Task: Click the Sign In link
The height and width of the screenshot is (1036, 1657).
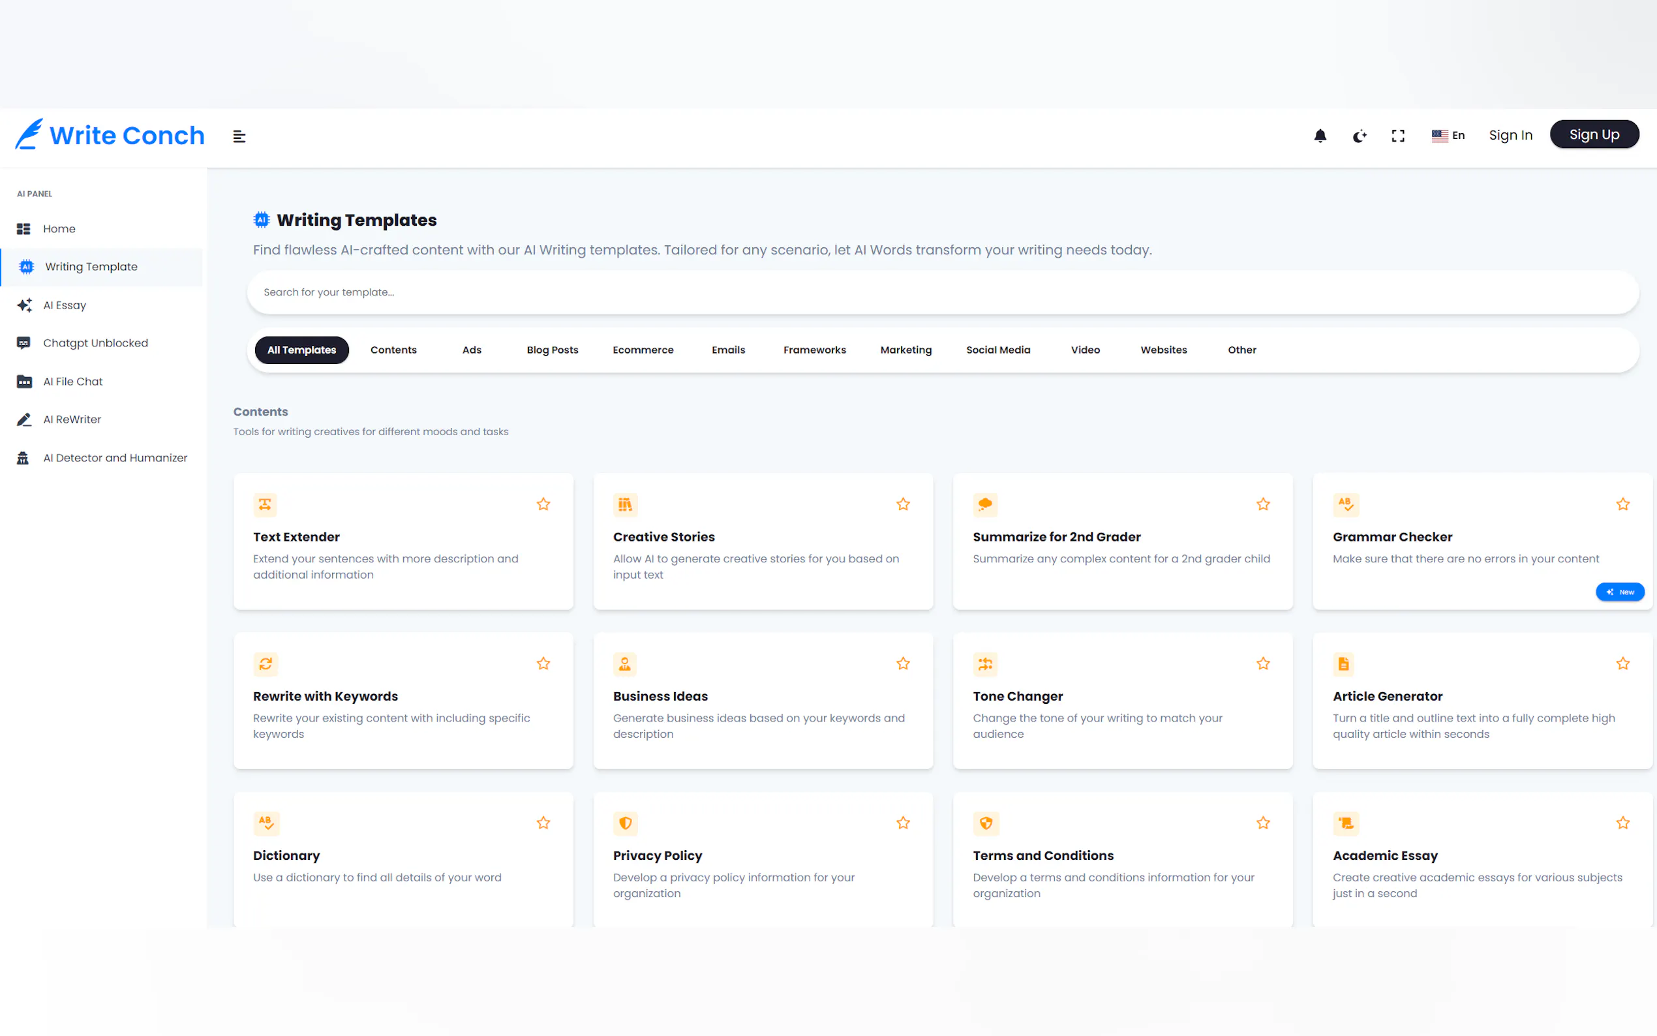Action: point(1510,135)
